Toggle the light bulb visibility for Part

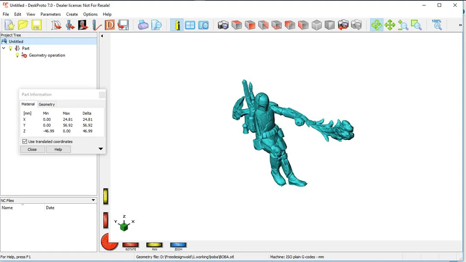click(x=11, y=48)
